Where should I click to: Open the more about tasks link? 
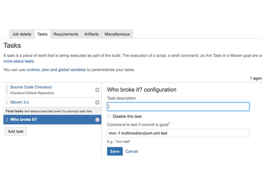coord(19,61)
